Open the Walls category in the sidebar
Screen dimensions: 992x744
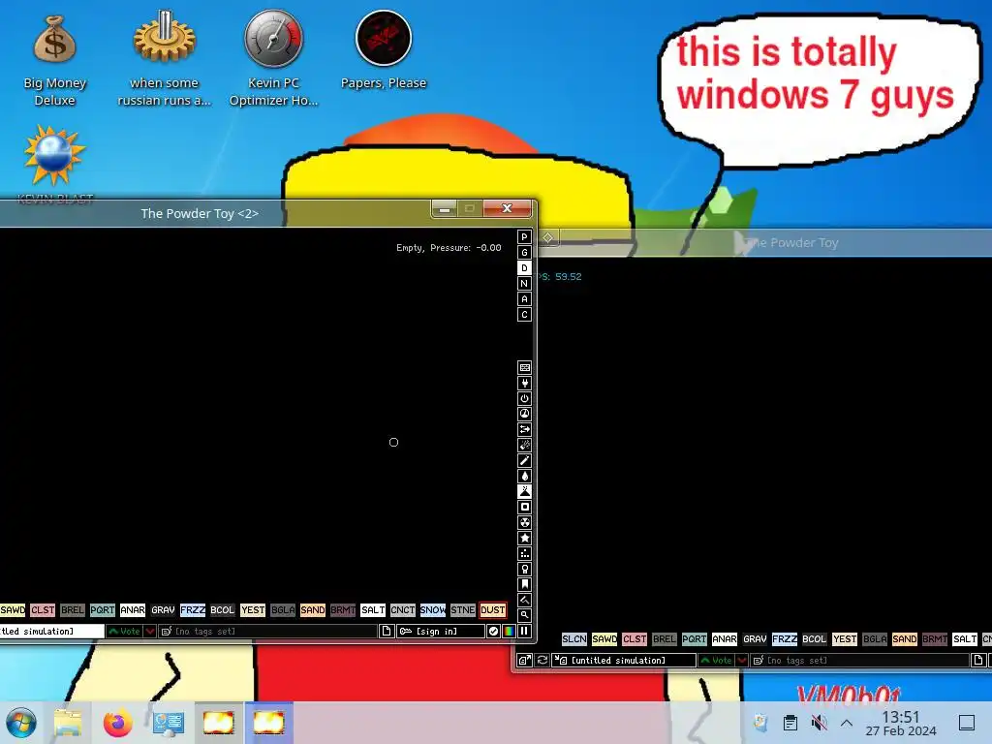pos(524,367)
